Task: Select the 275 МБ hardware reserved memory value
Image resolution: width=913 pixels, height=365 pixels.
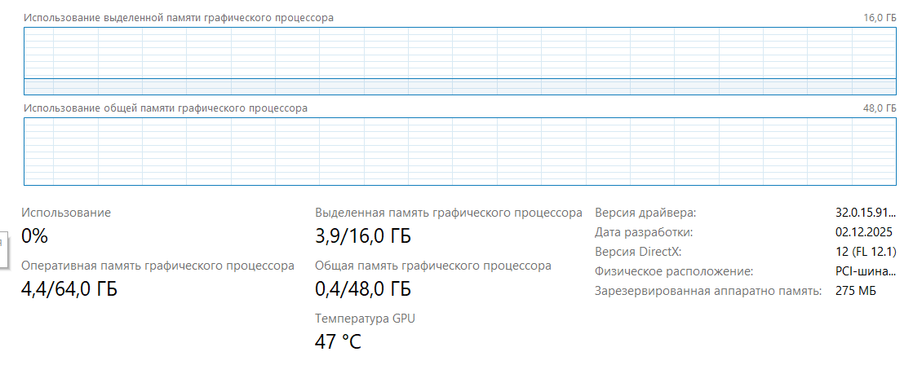Action: [856, 291]
